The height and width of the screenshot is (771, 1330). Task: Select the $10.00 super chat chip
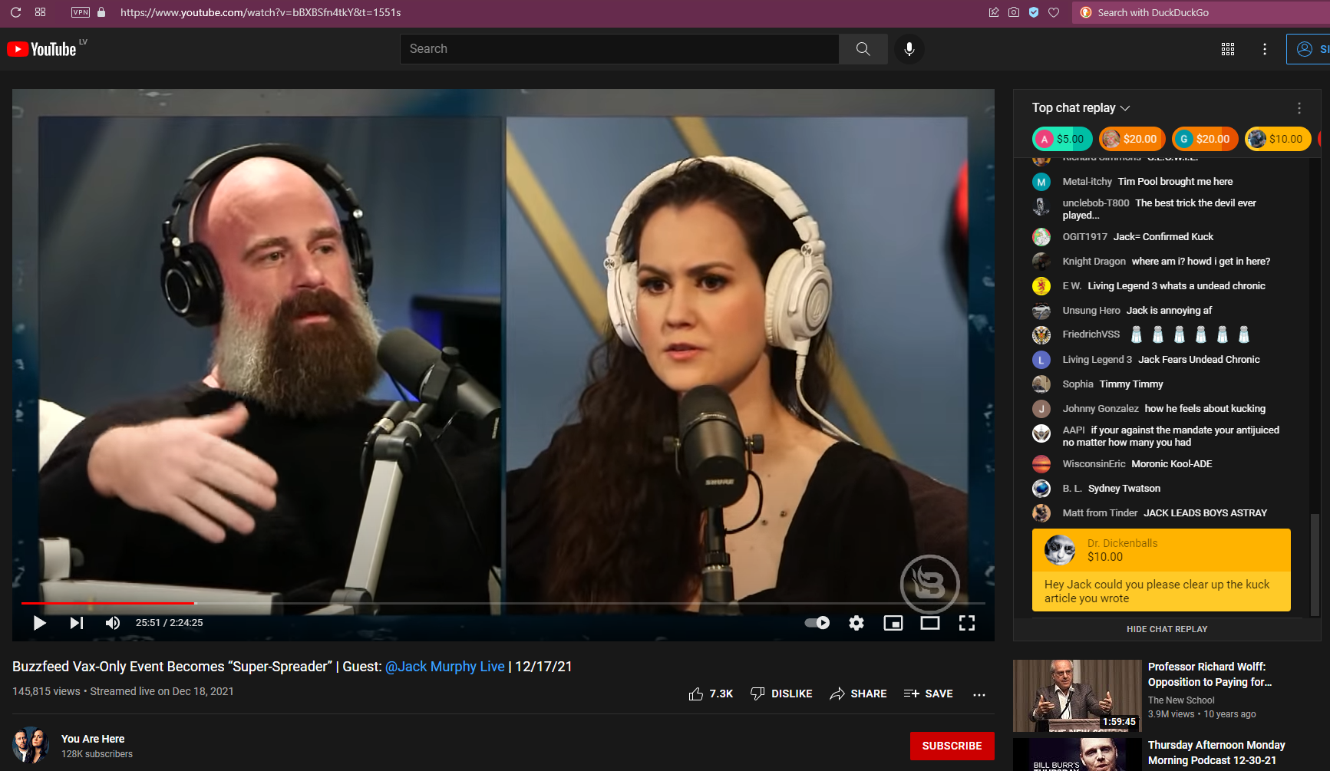1278,139
